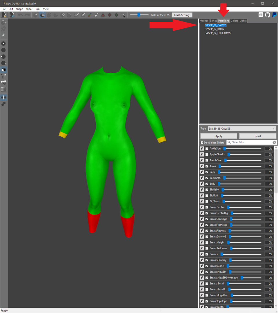Toggle the dotted grid mask icon
Image resolution: width=278 pixels, height=313 pixels.
coord(3,89)
